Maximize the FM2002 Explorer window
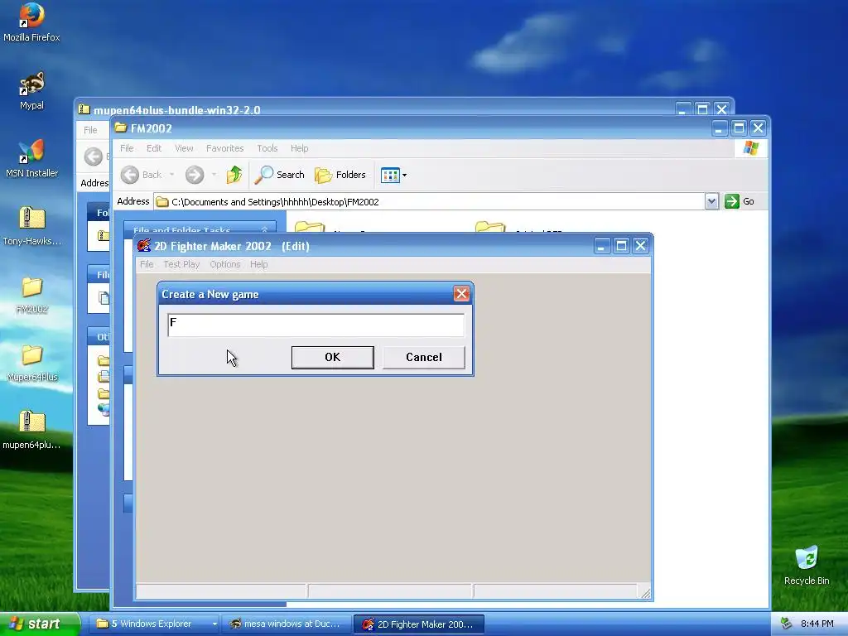Viewport: 848px width, 636px height. (738, 128)
